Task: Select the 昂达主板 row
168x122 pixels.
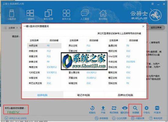Action: (x=84, y=46)
